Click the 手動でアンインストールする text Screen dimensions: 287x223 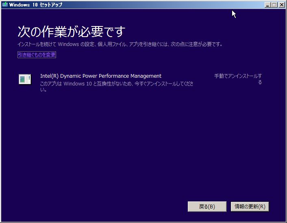tap(238, 79)
